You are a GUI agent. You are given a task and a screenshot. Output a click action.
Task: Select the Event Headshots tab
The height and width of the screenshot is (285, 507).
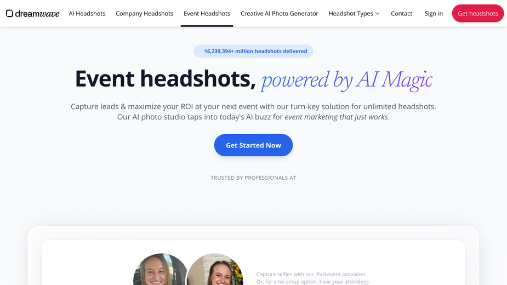[x=207, y=14]
